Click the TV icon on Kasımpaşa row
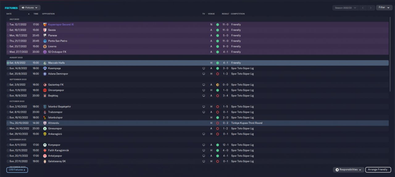 click(203, 68)
